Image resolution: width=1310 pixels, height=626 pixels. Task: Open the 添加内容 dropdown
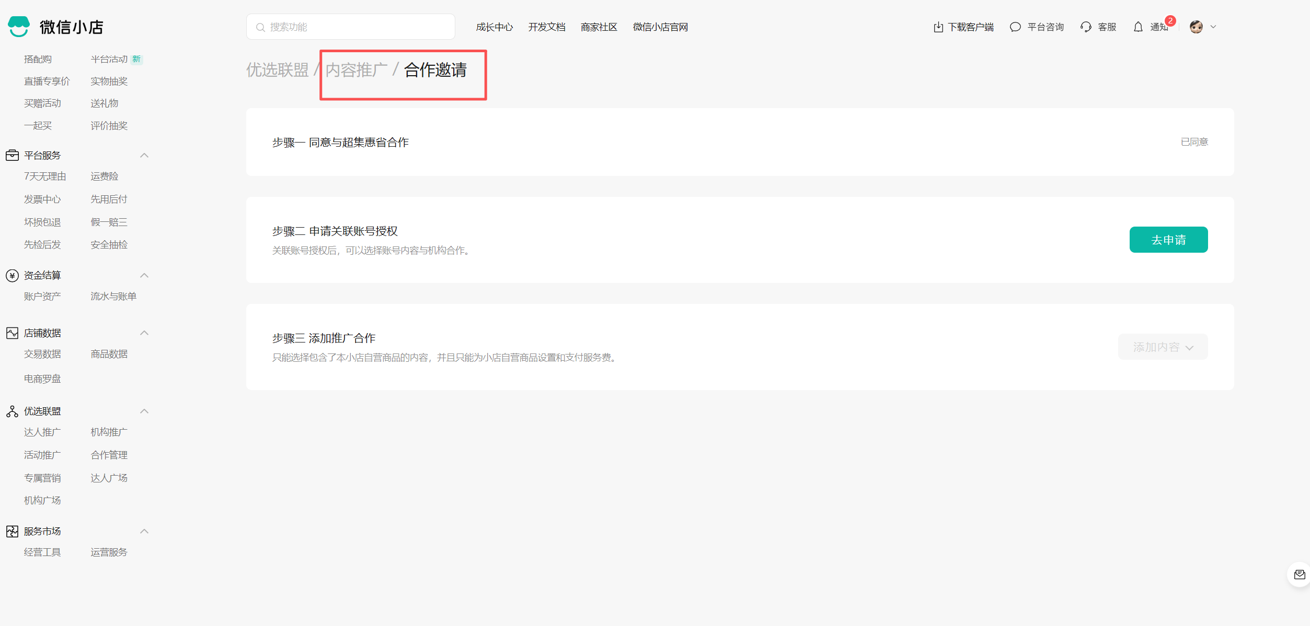click(1163, 347)
